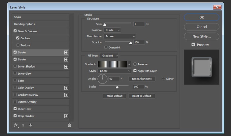Image resolution: width=231 pixels, height=136 pixels.
Task: Click the Size pixel input field
Action: [139, 24]
